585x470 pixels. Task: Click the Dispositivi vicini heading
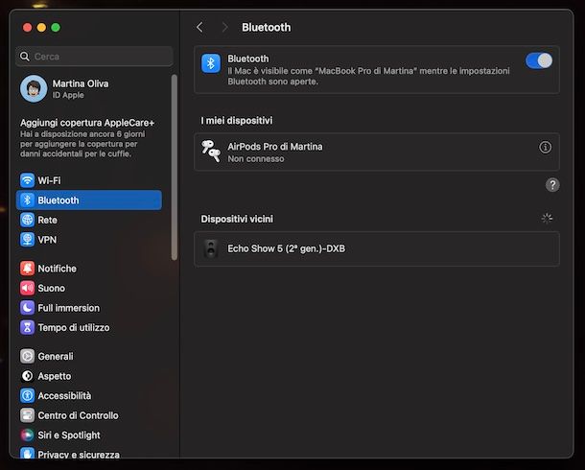[237, 219]
